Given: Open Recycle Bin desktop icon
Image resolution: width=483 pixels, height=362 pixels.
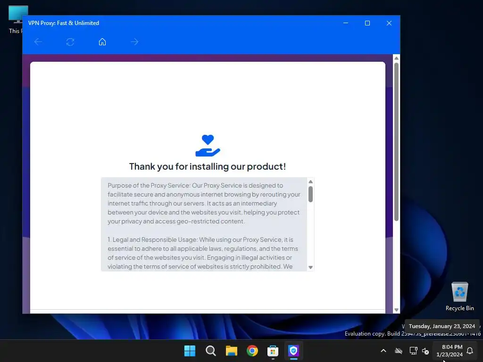Looking at the screenshot, I should 459,296.
